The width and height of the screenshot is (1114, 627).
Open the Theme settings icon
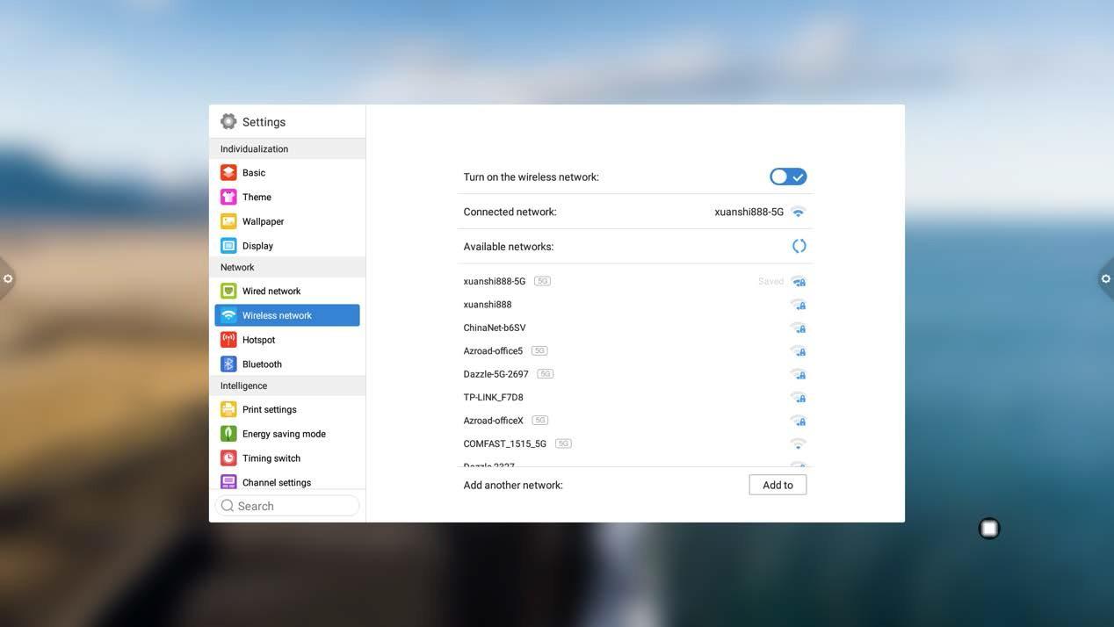point(228,197)
